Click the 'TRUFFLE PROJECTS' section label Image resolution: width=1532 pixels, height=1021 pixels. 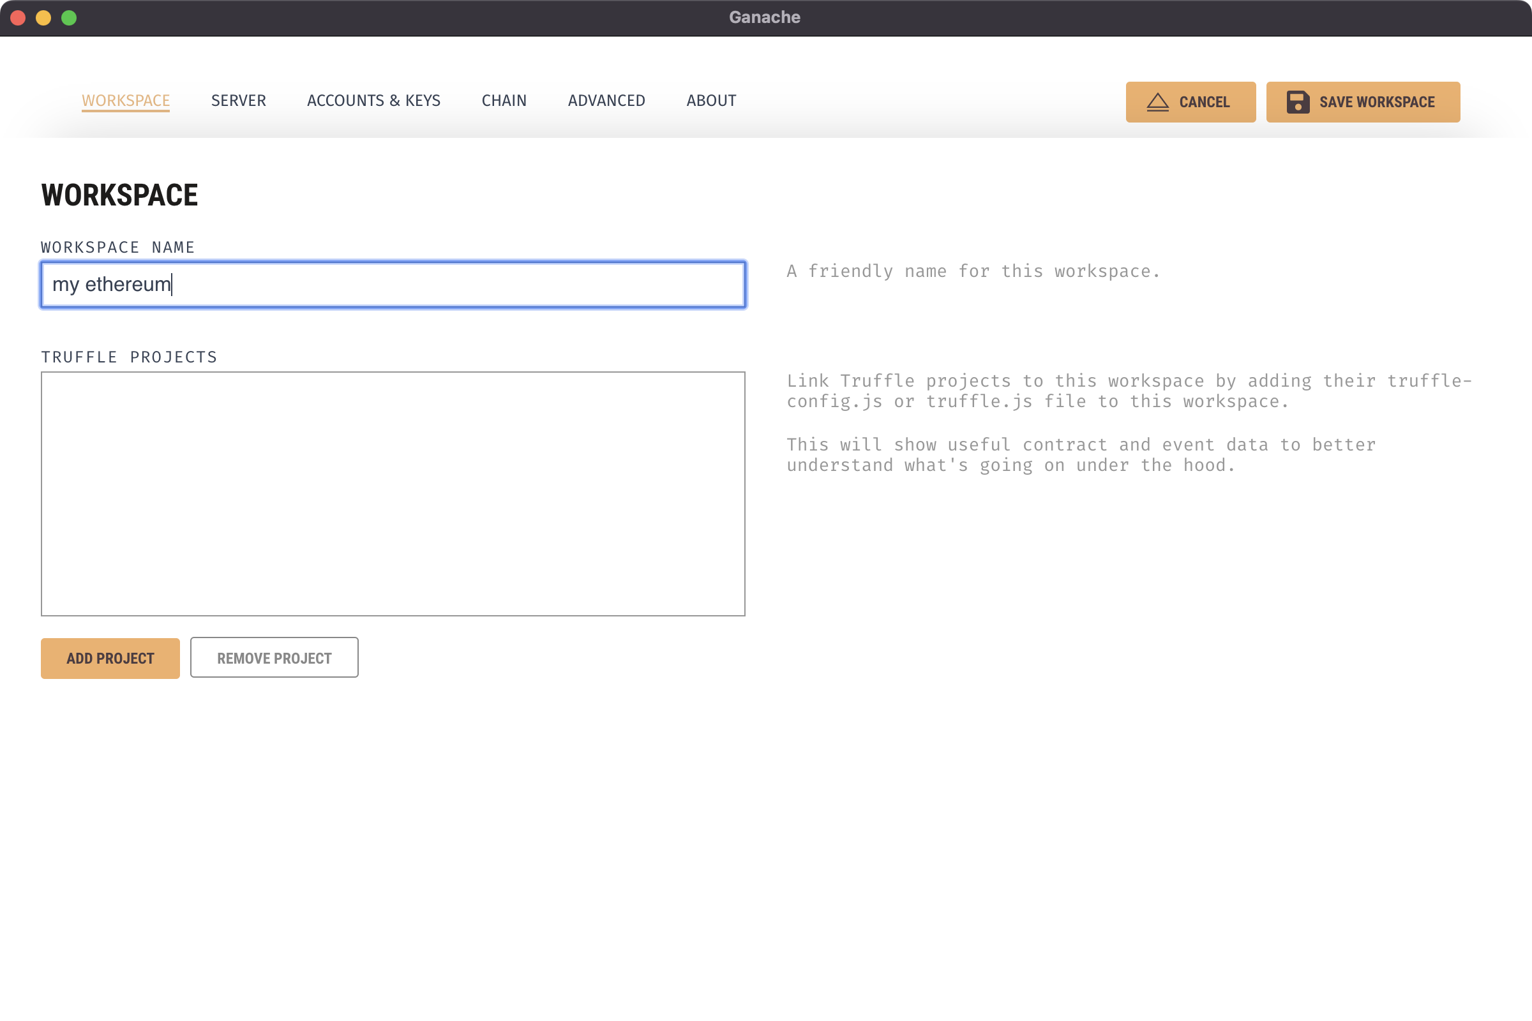tap(129, 357)
